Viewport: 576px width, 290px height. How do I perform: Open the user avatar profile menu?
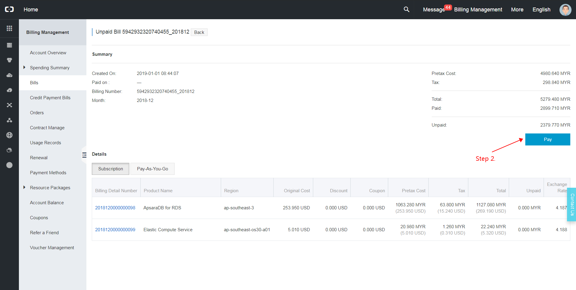point(565,10)
